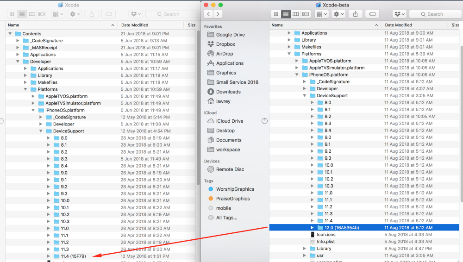Viewport: 463px width, 262px height.
Task: Switch Xcode-beta window to list view
Action: (286, 14)
